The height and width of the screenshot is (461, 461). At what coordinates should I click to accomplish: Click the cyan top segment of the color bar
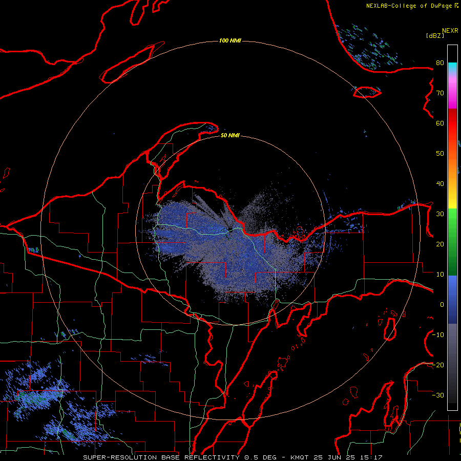pyautogui.click(x=452, y=68)
